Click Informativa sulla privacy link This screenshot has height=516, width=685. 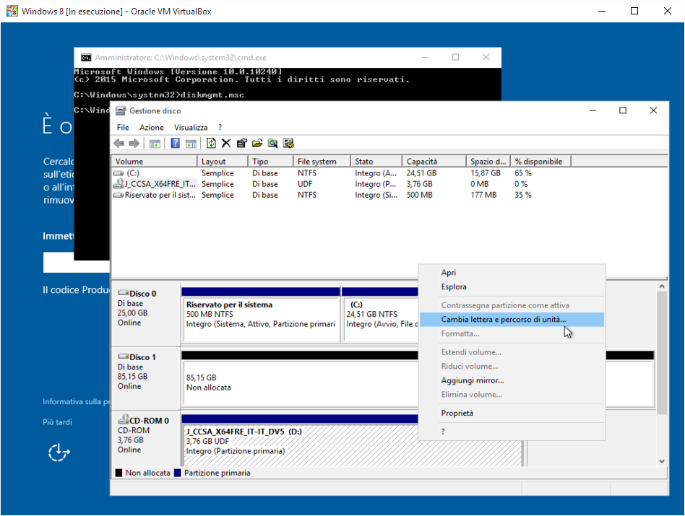pyautogui.click(x=76, y=402)
